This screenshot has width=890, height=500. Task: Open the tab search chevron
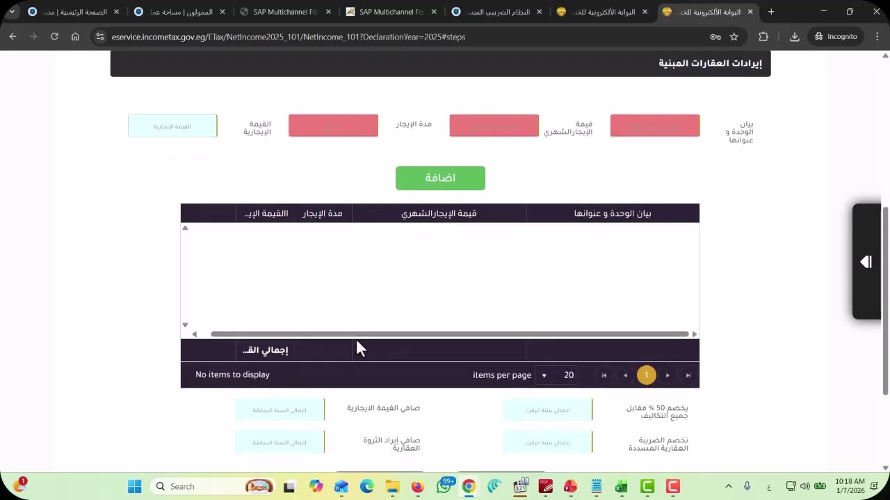coord(12,12)
